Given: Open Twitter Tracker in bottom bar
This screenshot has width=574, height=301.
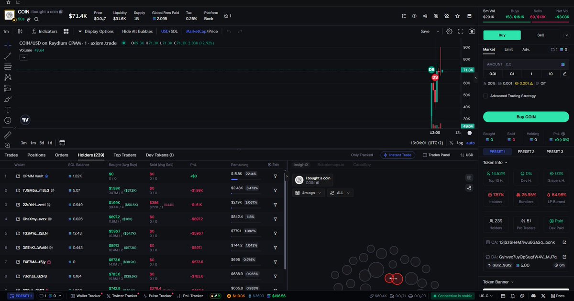Looking at the screenshot, I should [x=121, y=296].
